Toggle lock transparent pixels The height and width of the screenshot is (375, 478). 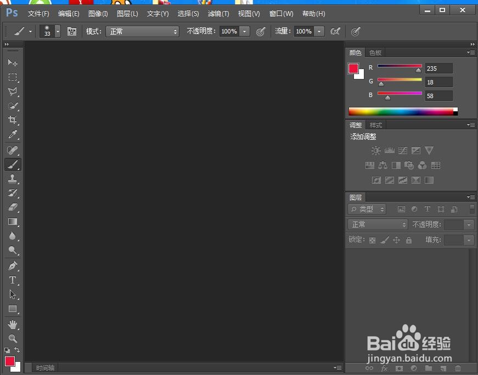click(372, 240)
